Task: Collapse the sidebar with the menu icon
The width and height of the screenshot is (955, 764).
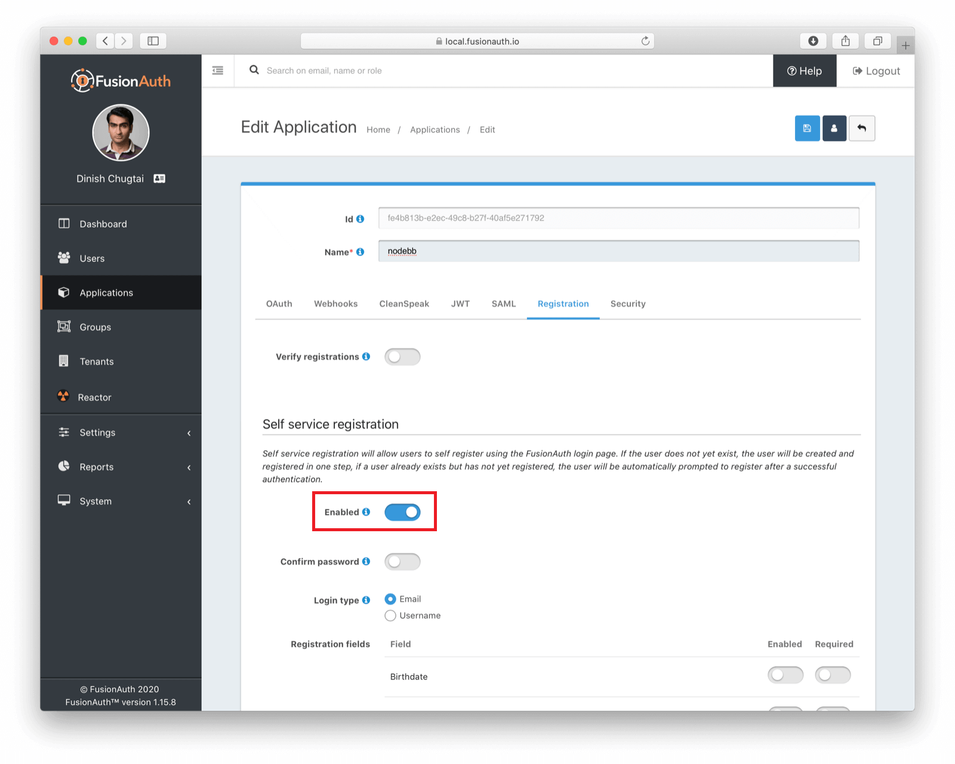Action: (218, 70)
